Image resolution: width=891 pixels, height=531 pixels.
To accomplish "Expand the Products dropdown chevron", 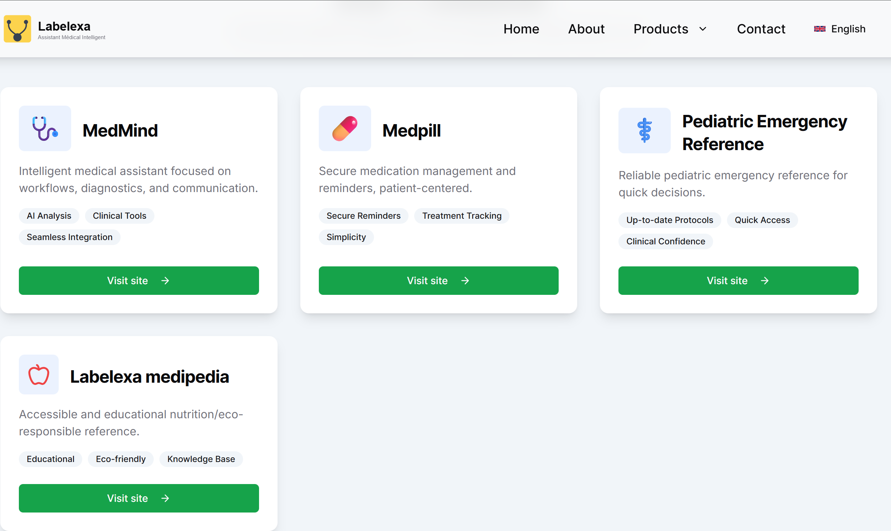I will click(703, 29).
